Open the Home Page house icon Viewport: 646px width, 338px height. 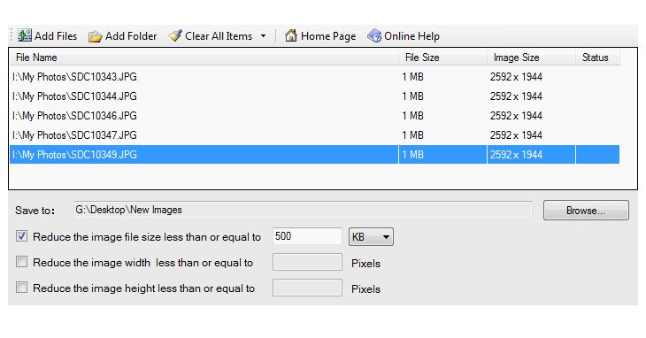point(291,35)
